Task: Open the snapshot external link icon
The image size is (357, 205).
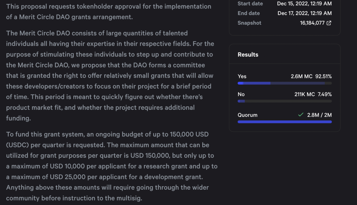Action: click(329, 23)
